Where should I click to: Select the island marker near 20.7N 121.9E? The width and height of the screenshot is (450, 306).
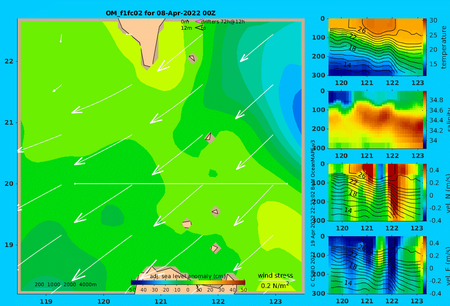point(210,138)
